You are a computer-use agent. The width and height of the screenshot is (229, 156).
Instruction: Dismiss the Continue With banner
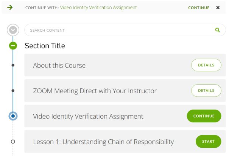(x=218, y=8)
